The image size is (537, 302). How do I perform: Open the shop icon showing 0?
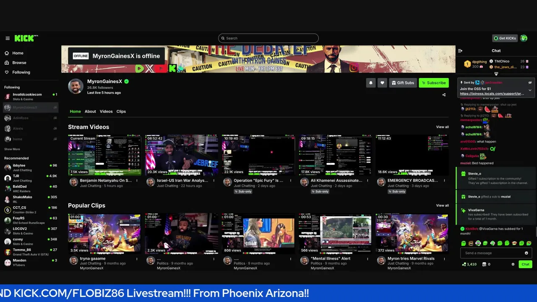pyautogui.click(x=485, y=264)
